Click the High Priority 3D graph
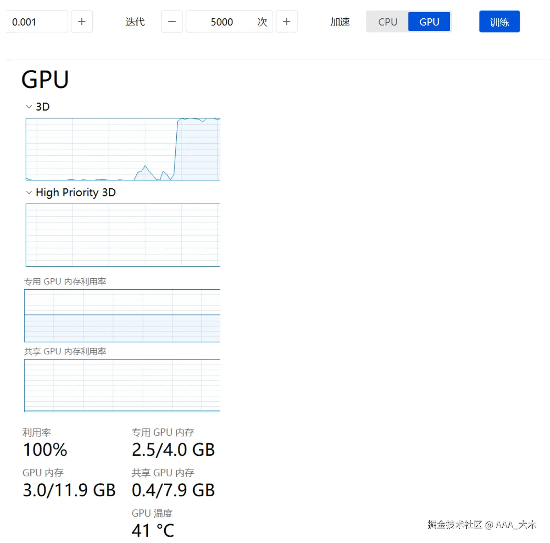550x543 pixels. pos(123,235)
